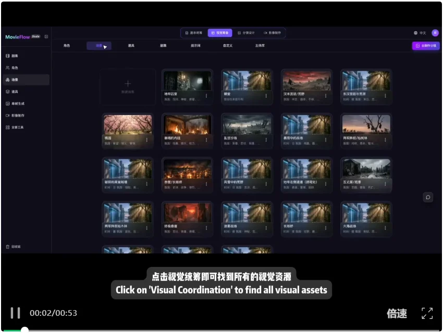The image size is (443, 333).
Task: Open the 赤壁/长坂桥 burning scene thumbnail
Action: 187,169
